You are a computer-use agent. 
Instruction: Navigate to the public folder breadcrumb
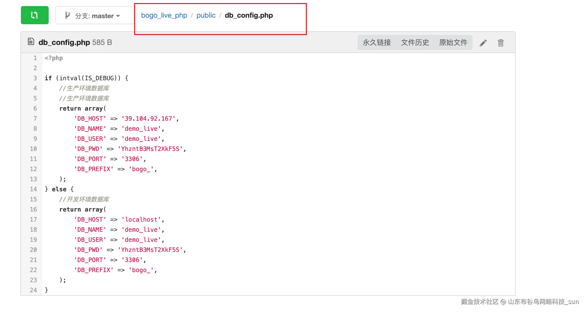pos(206,15)
